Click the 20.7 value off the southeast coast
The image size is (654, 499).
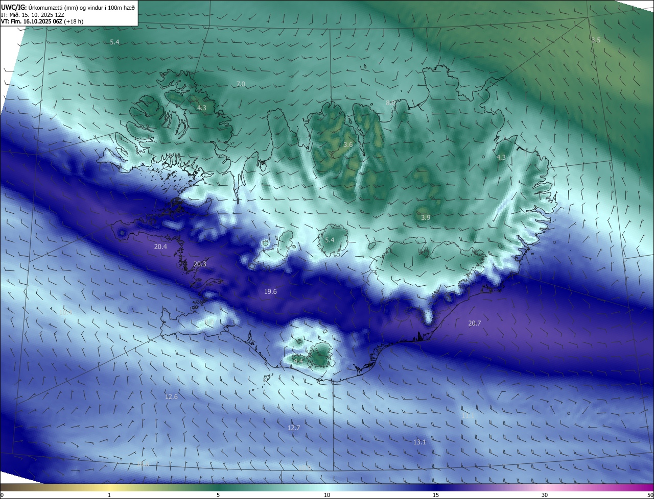pos(474,323)
